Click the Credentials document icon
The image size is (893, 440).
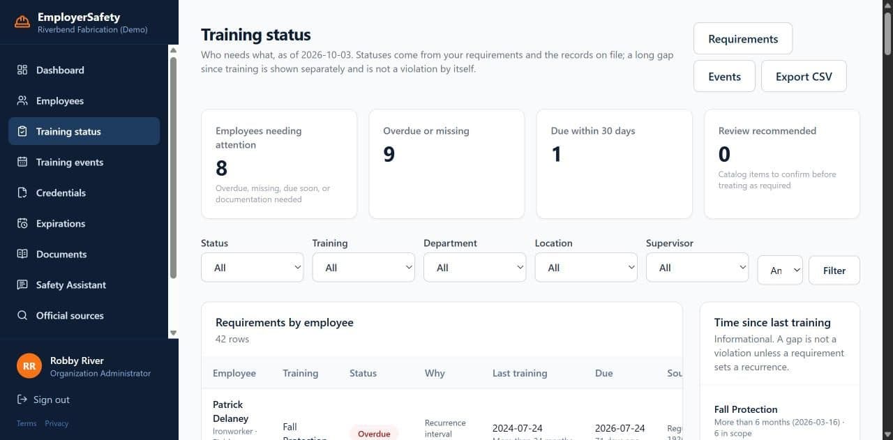(22, 192)
